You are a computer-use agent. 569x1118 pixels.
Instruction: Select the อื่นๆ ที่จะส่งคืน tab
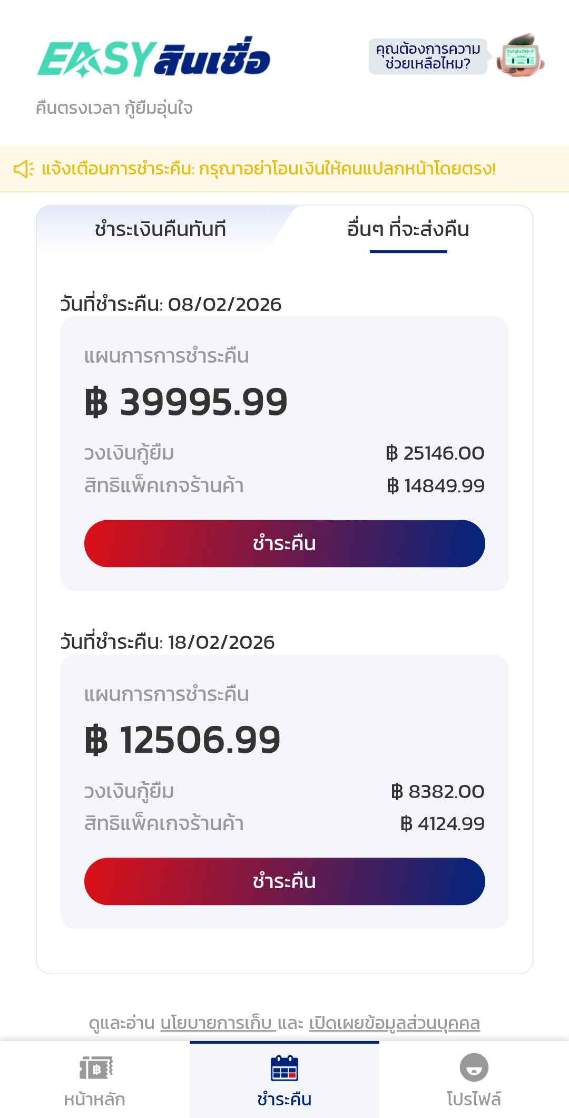click(x=408, y=230)
